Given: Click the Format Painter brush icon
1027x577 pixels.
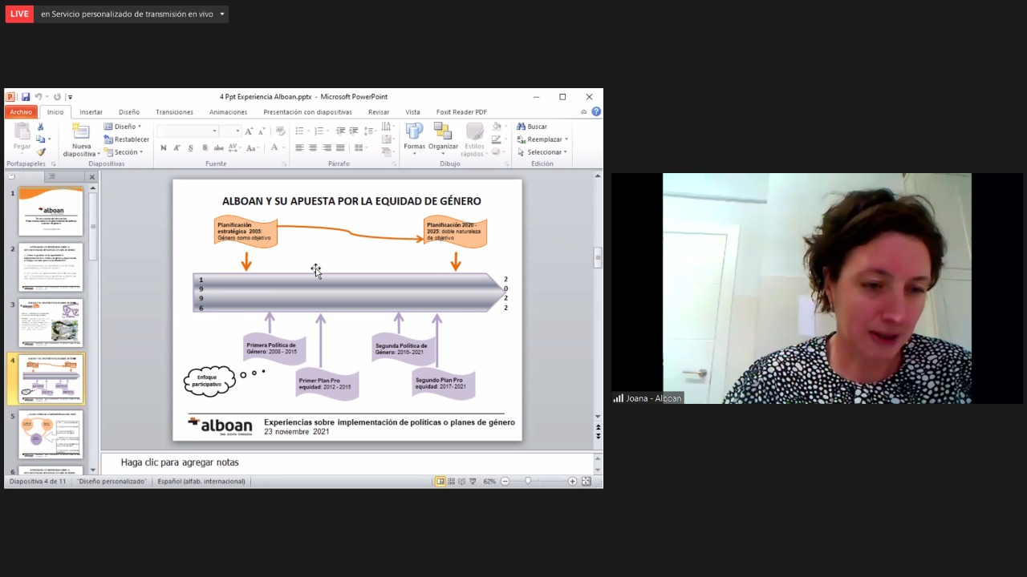Looking at the screenshot, I should (x=41, y=152).
